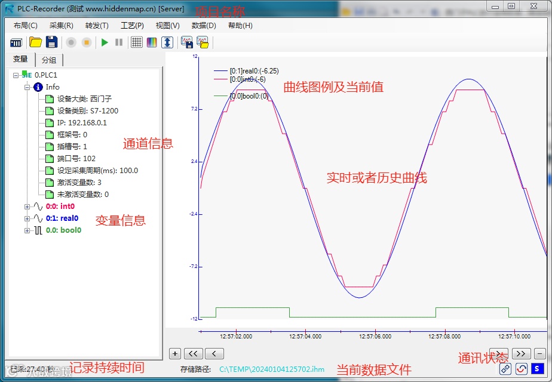Toggle vertical auto-scale arrow icon

point(167,42)
